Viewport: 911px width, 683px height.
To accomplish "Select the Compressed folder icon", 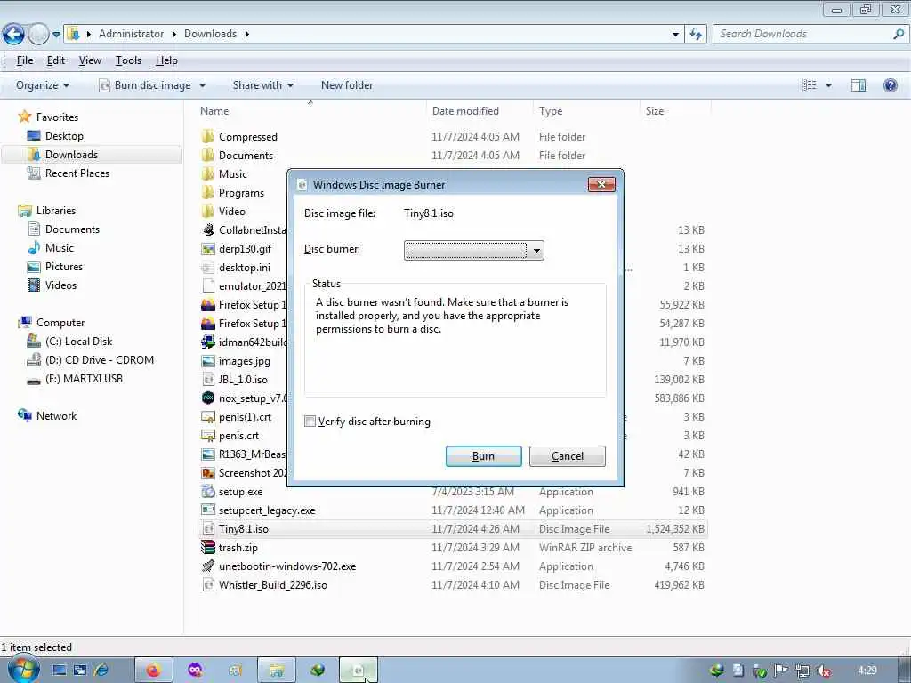I will 208,136.
